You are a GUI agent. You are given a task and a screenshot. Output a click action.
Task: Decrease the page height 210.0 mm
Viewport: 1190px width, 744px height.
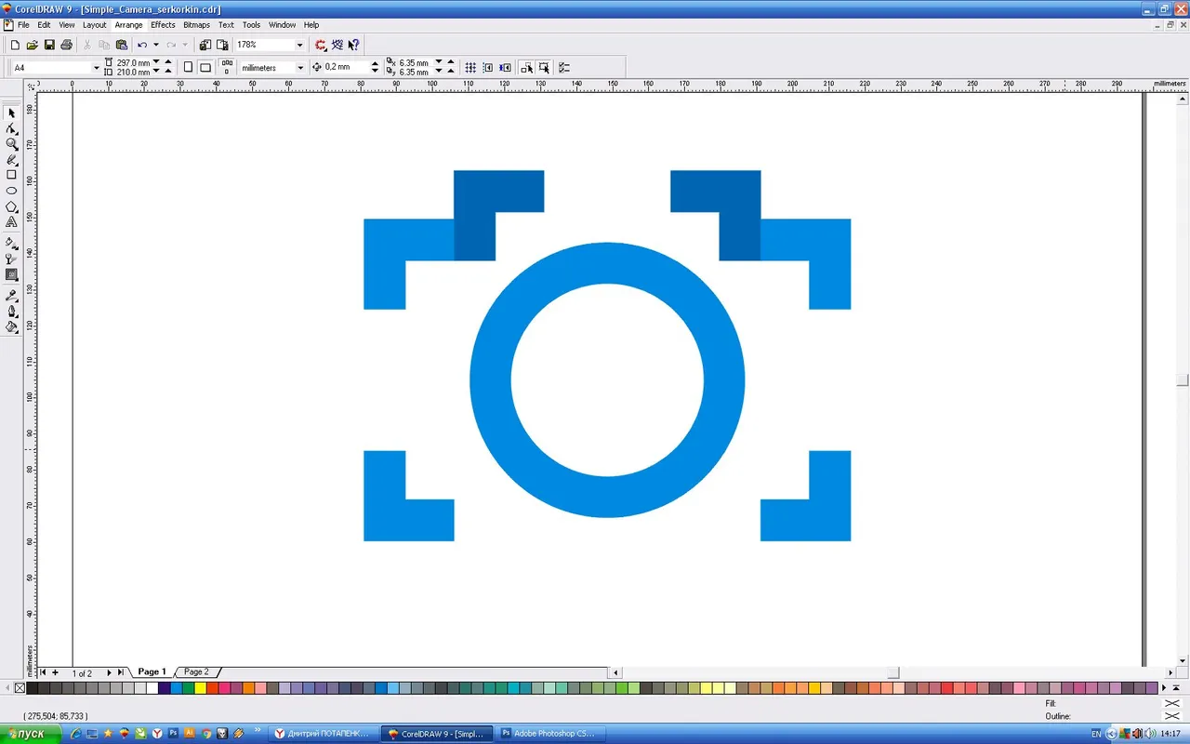[x=156, y=73]
